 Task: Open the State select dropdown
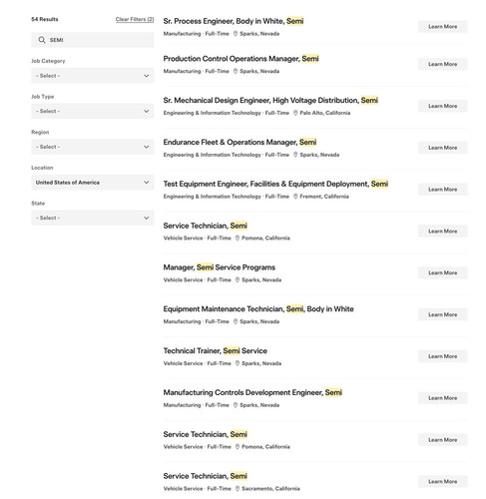[x=93, y=218]
